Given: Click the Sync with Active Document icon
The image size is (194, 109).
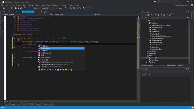Looking at the screenshot, I should [x=156, y=15].
